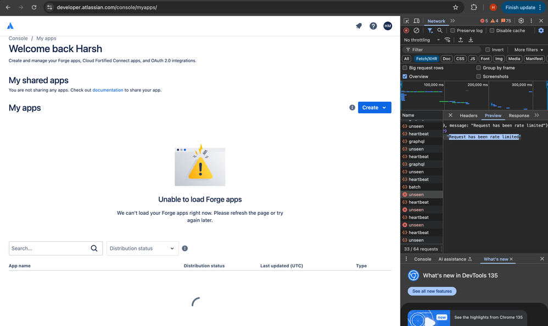Click the warnings count badge showing 4
The width and height of the screenshot is (548, 326).
coord(495,21)
